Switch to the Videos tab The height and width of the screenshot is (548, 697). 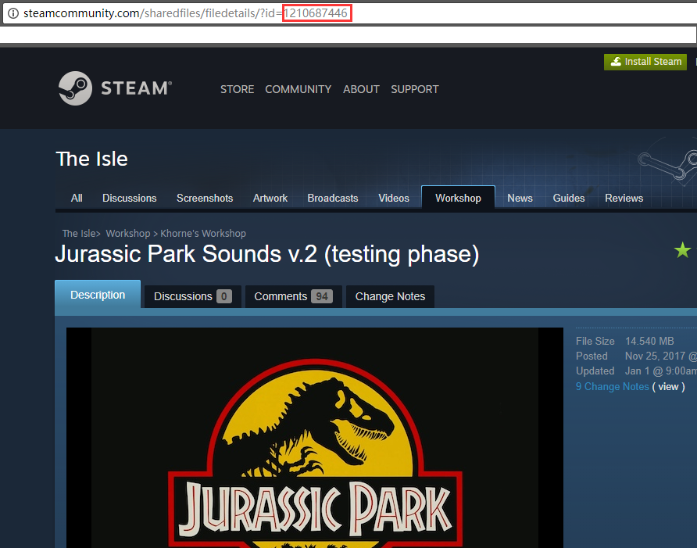(393, 198)
